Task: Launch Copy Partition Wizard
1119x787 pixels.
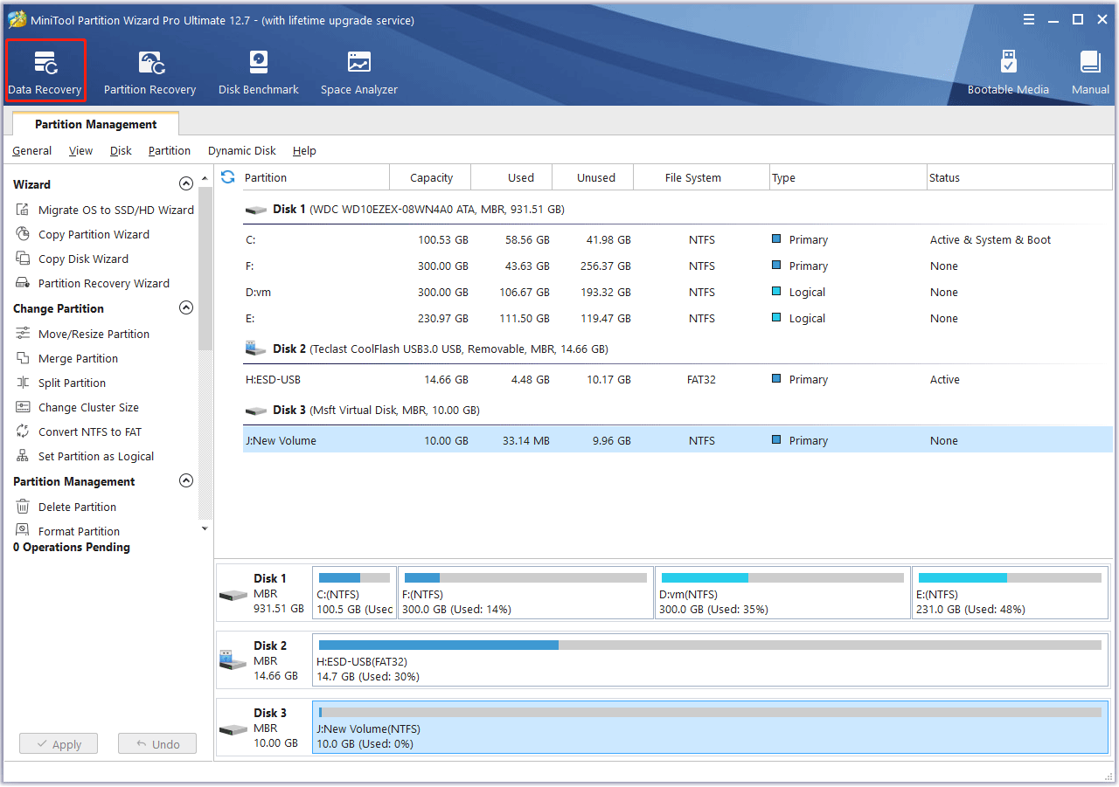Action: [x=82, y=234]
